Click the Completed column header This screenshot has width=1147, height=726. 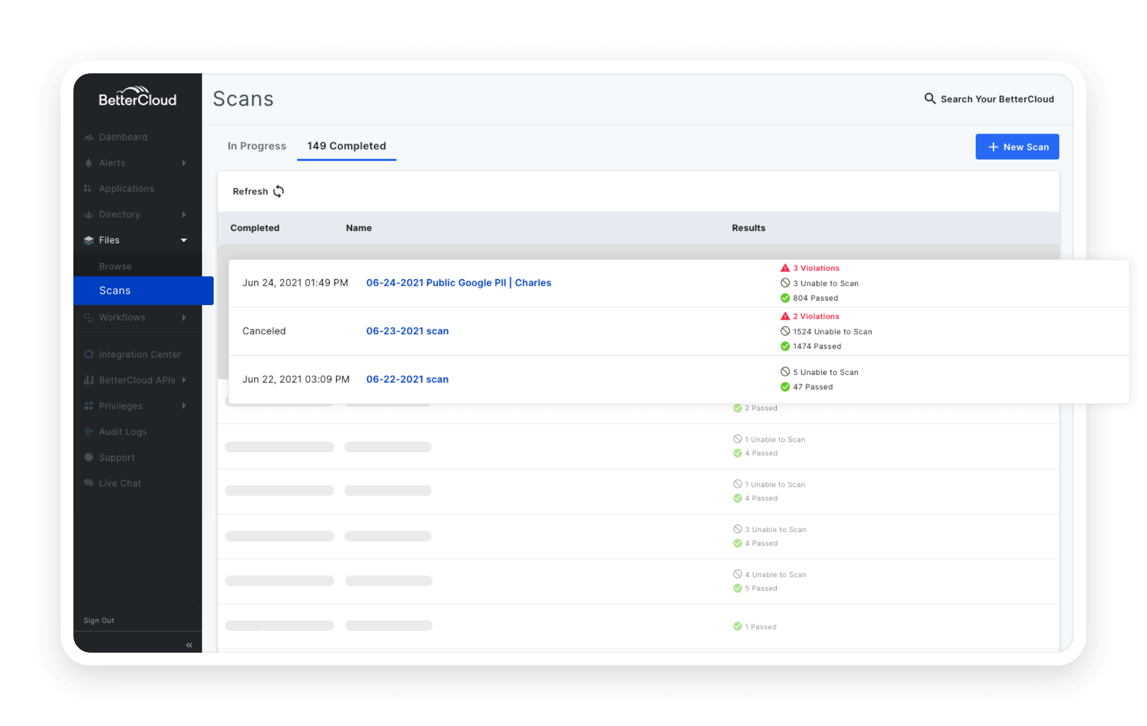click(255, 228)
